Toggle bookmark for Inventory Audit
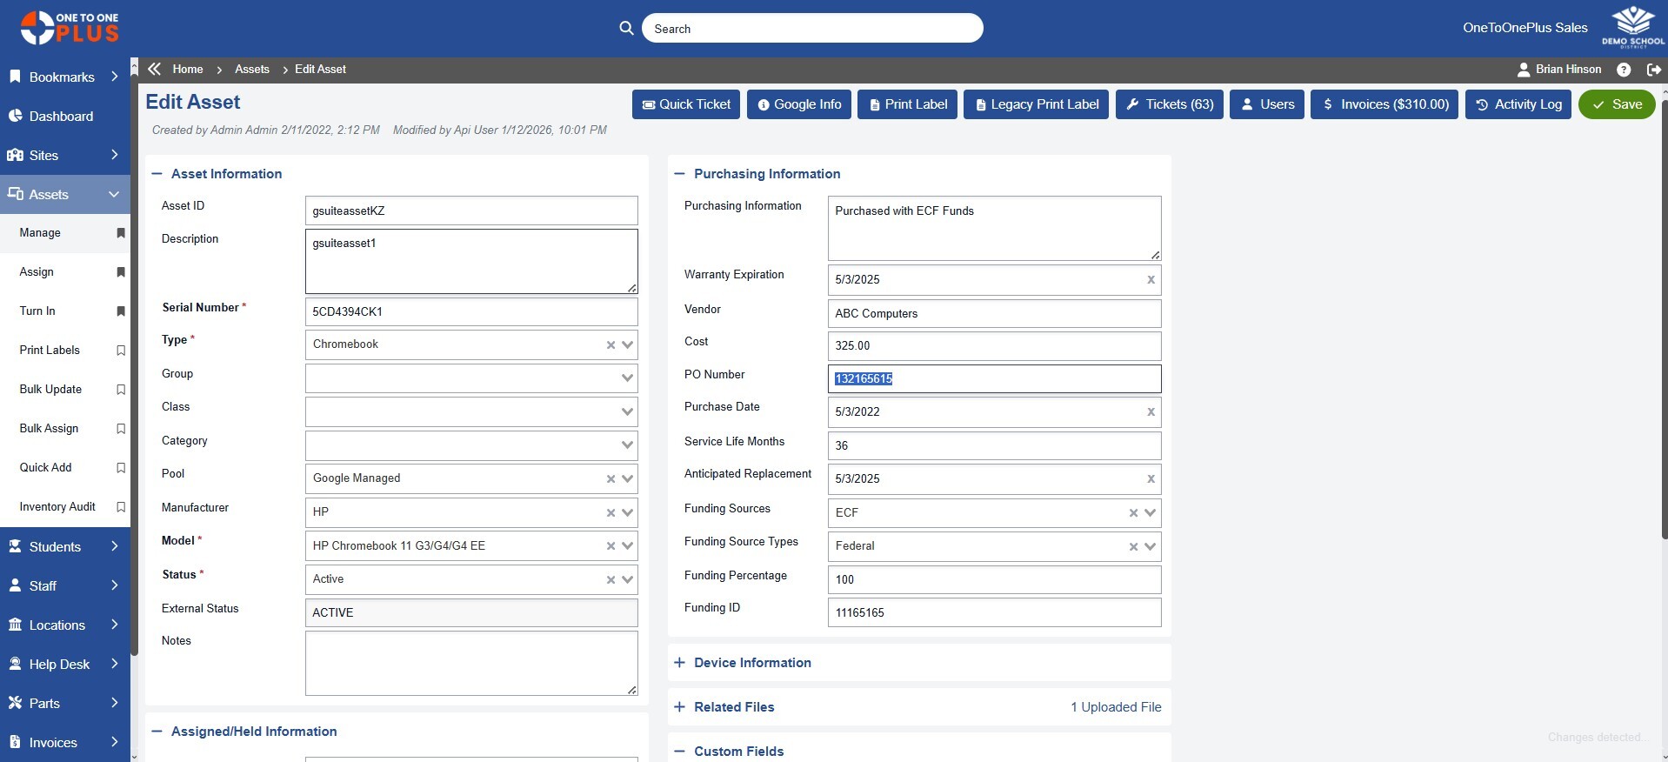 [x=121, y=507]
